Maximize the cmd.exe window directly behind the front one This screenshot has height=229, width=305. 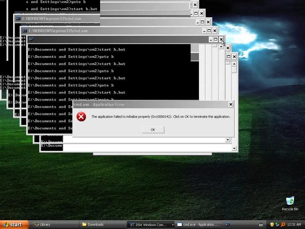click(x=209, y=31)
